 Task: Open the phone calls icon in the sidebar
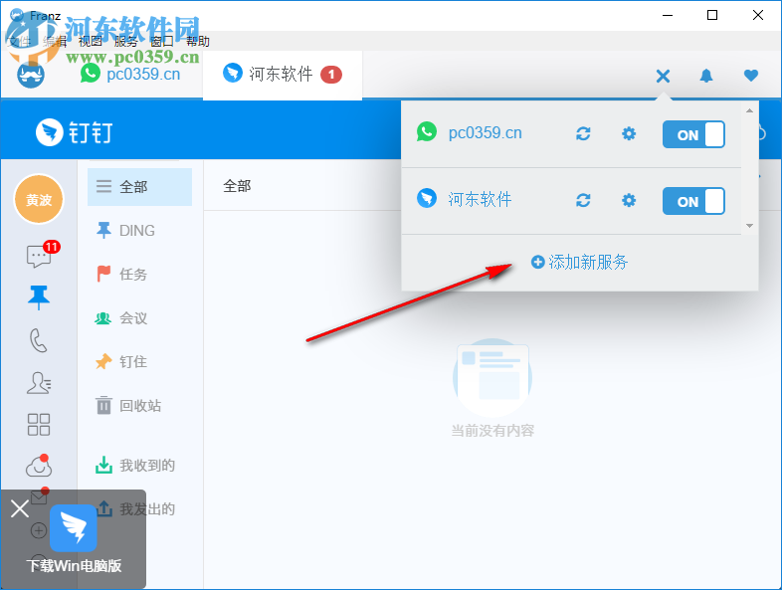[39, 340]
